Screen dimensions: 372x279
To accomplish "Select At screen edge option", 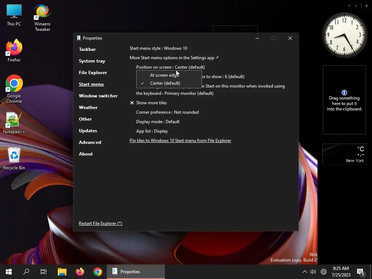I will point(169,75).
